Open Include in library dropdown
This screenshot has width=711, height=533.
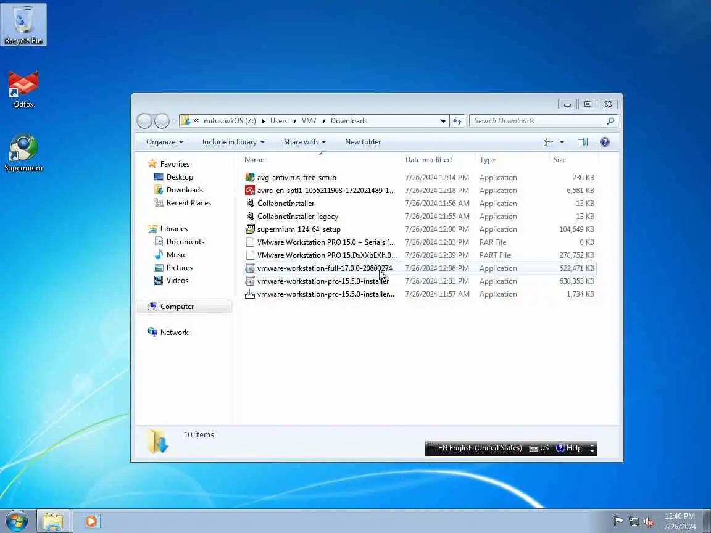(233, 142)
